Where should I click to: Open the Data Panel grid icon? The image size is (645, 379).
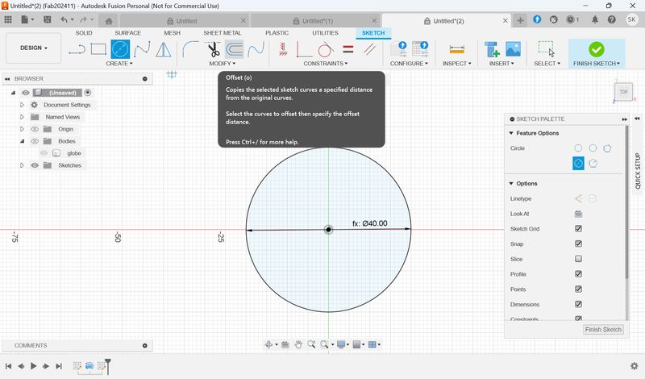coord(8,19)
